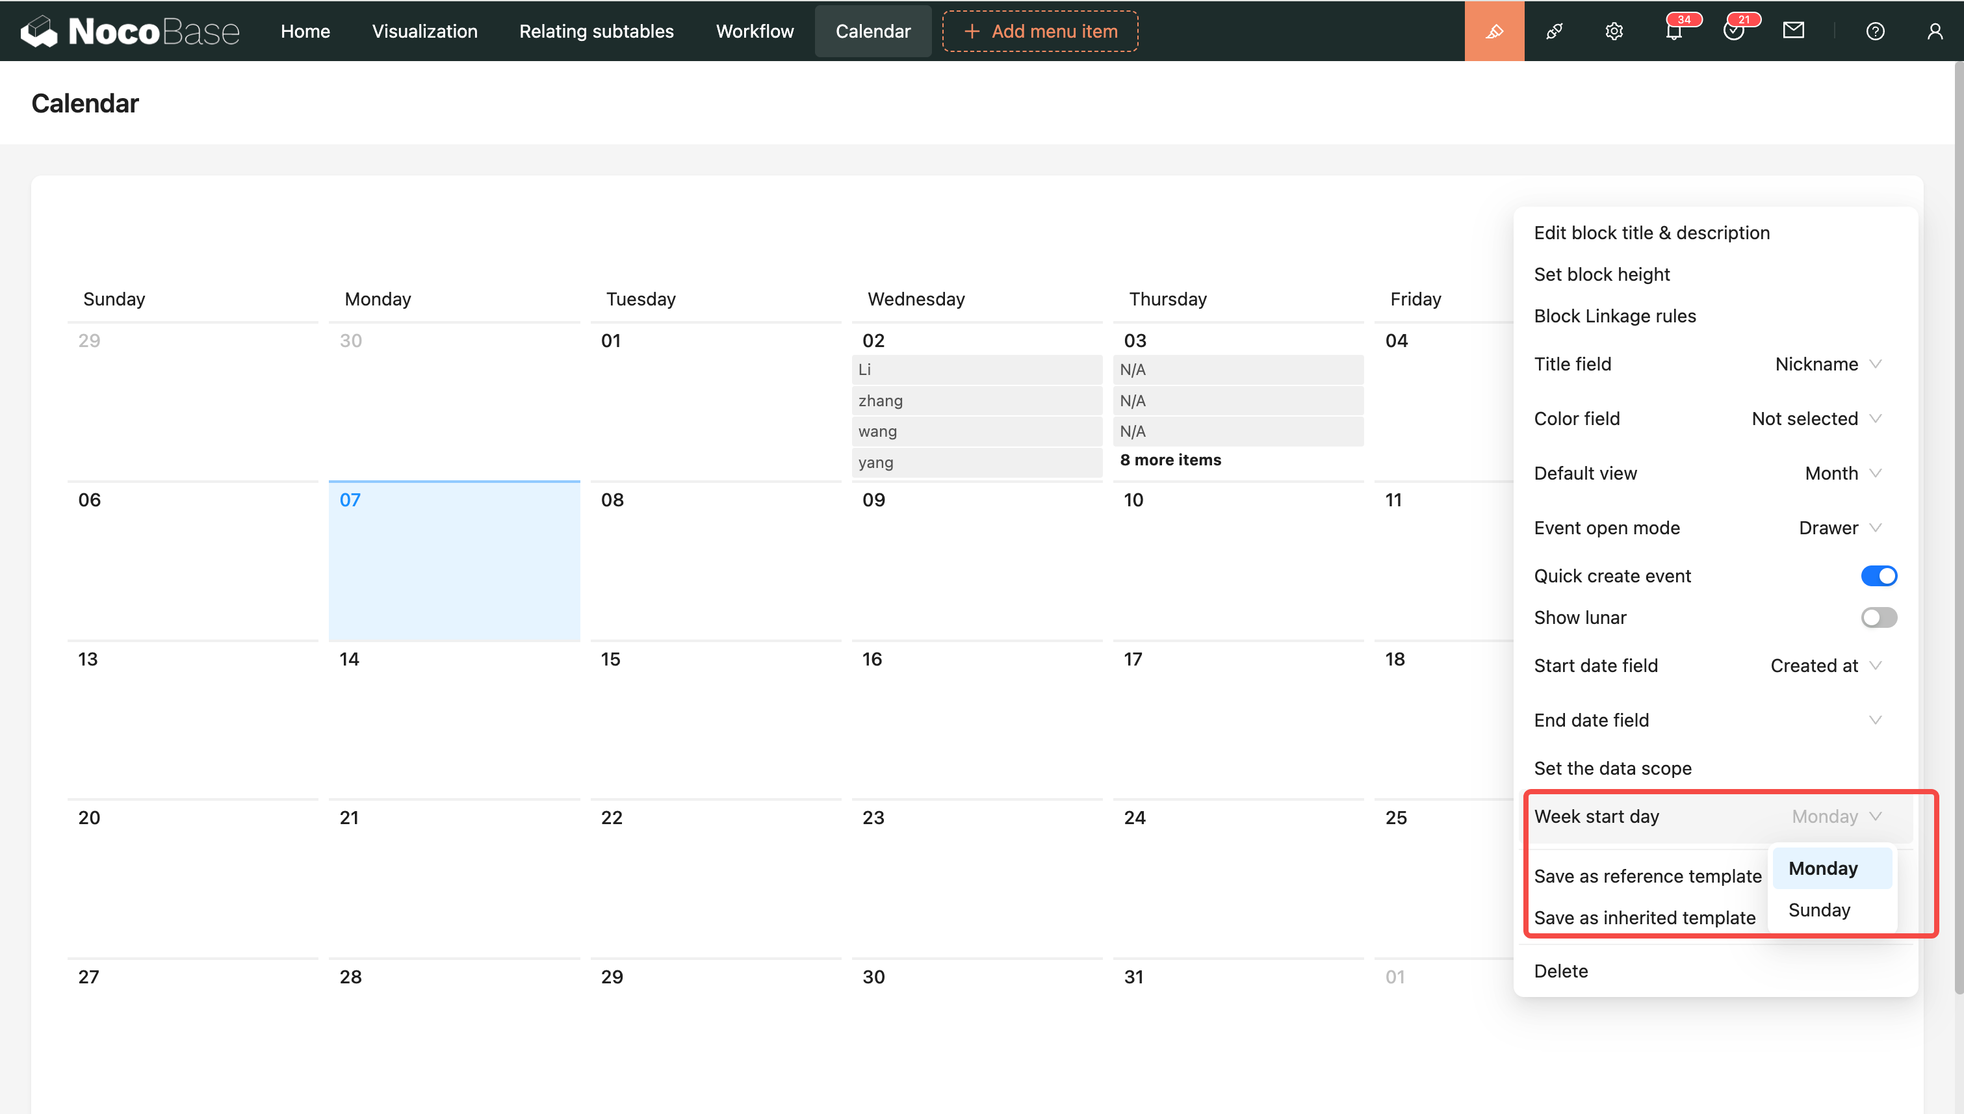Change Default view using the Month dropdown
1964x1114 pixels.
pos(1841,473)
